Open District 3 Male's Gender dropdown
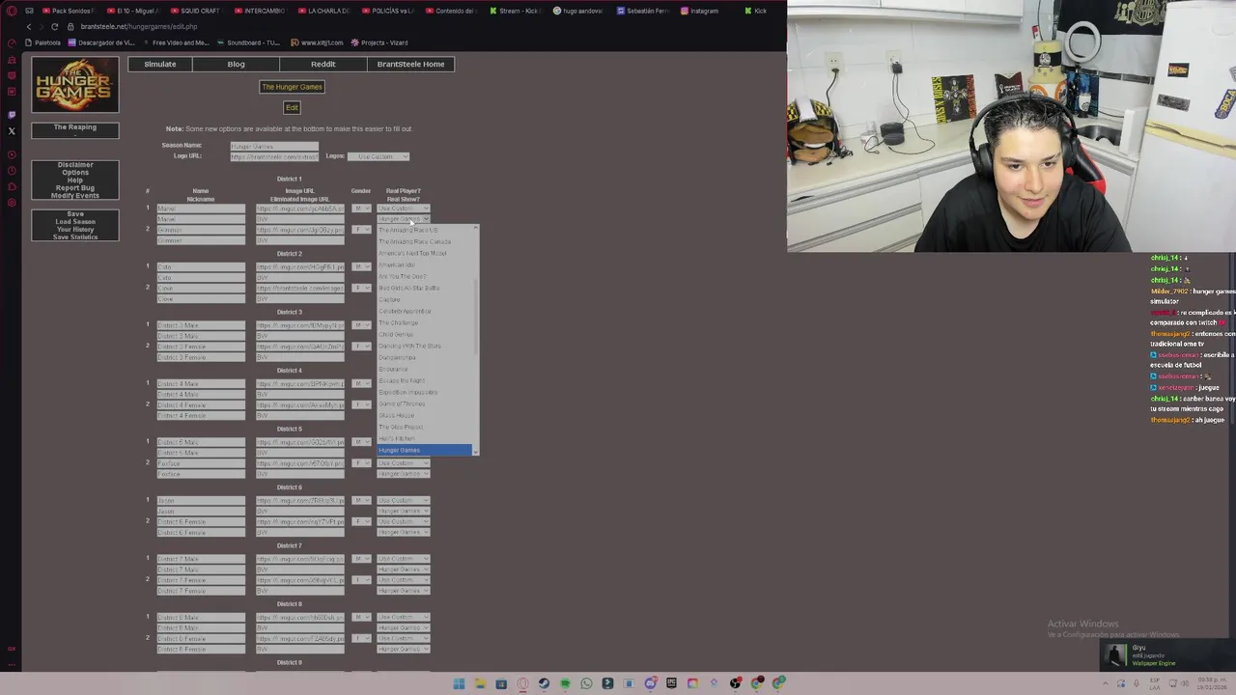This screenshot has height=695, width=1236. pos(361,325)
